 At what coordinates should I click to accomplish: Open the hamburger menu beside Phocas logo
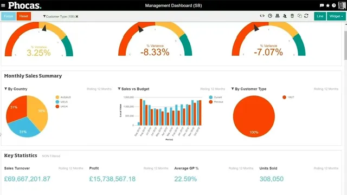3,5
